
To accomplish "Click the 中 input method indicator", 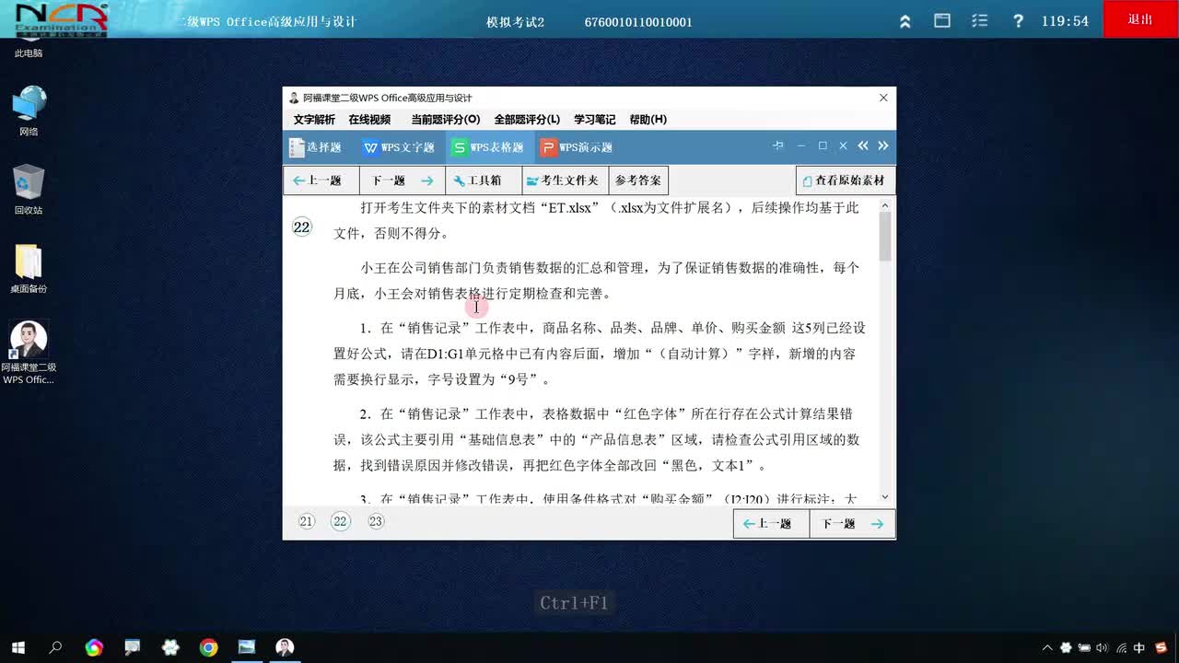I will (1139, 647).
